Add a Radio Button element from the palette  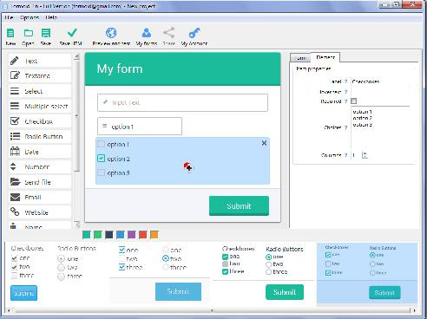point(40,136)
